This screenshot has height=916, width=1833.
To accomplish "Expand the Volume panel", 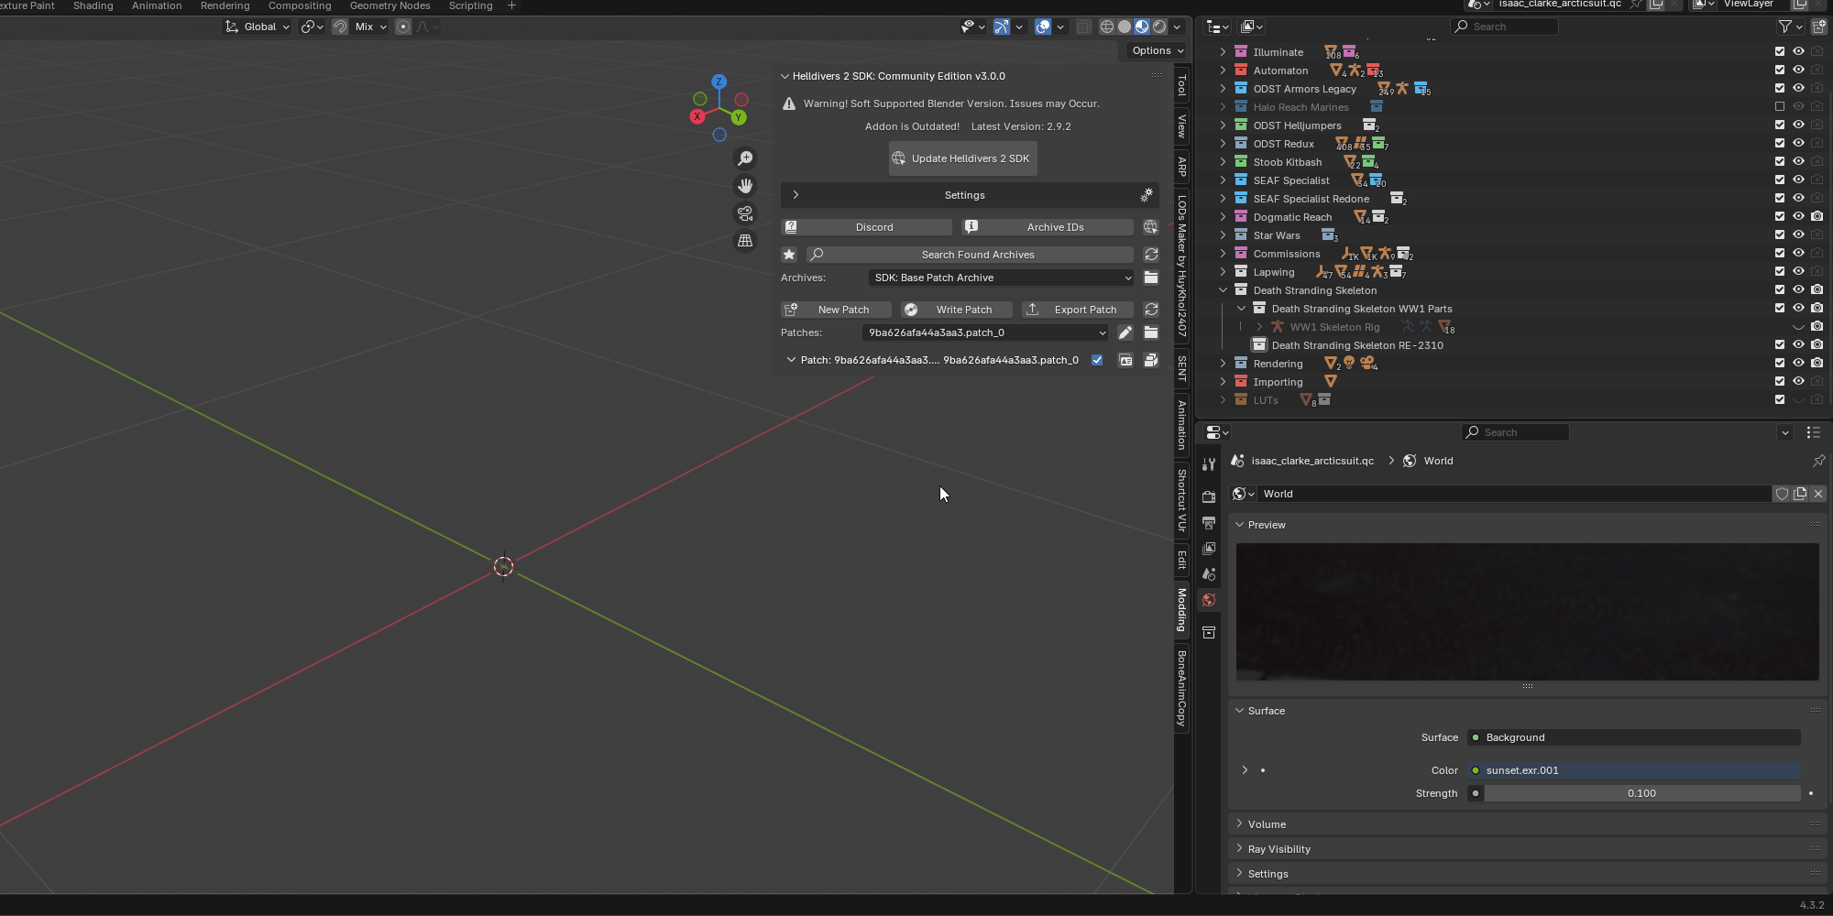I will click(x=1267, y=824).
